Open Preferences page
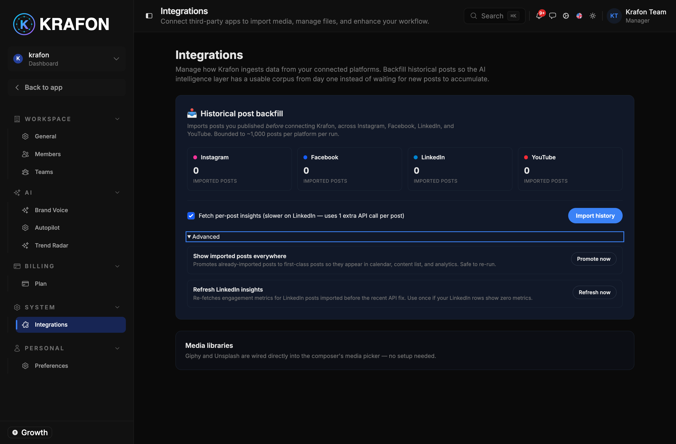The image size is (676, 444). tap(71, 366)
